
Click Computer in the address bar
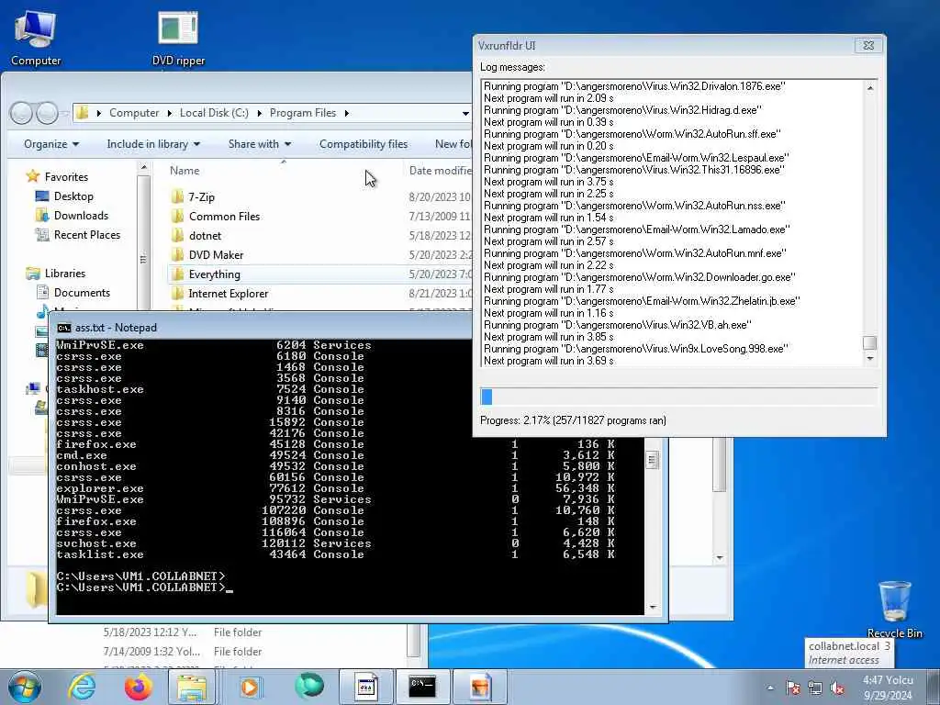[134, 113]
